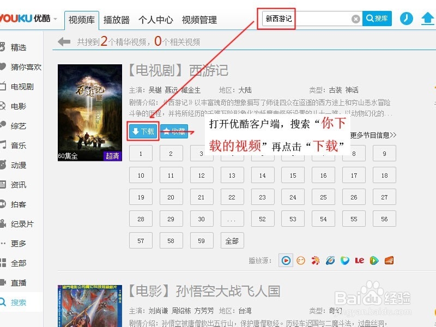This screenshot has width=436, height=327.
Task: Select 全部 in the sidebar
Action: (19, 263)
